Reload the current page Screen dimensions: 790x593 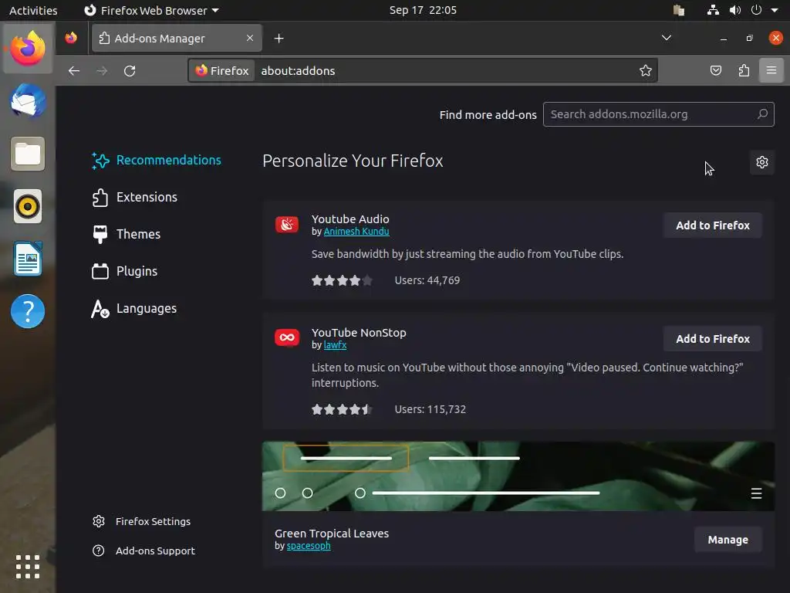(130, 70)
